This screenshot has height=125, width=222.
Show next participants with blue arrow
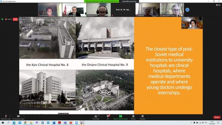(187, 10)
